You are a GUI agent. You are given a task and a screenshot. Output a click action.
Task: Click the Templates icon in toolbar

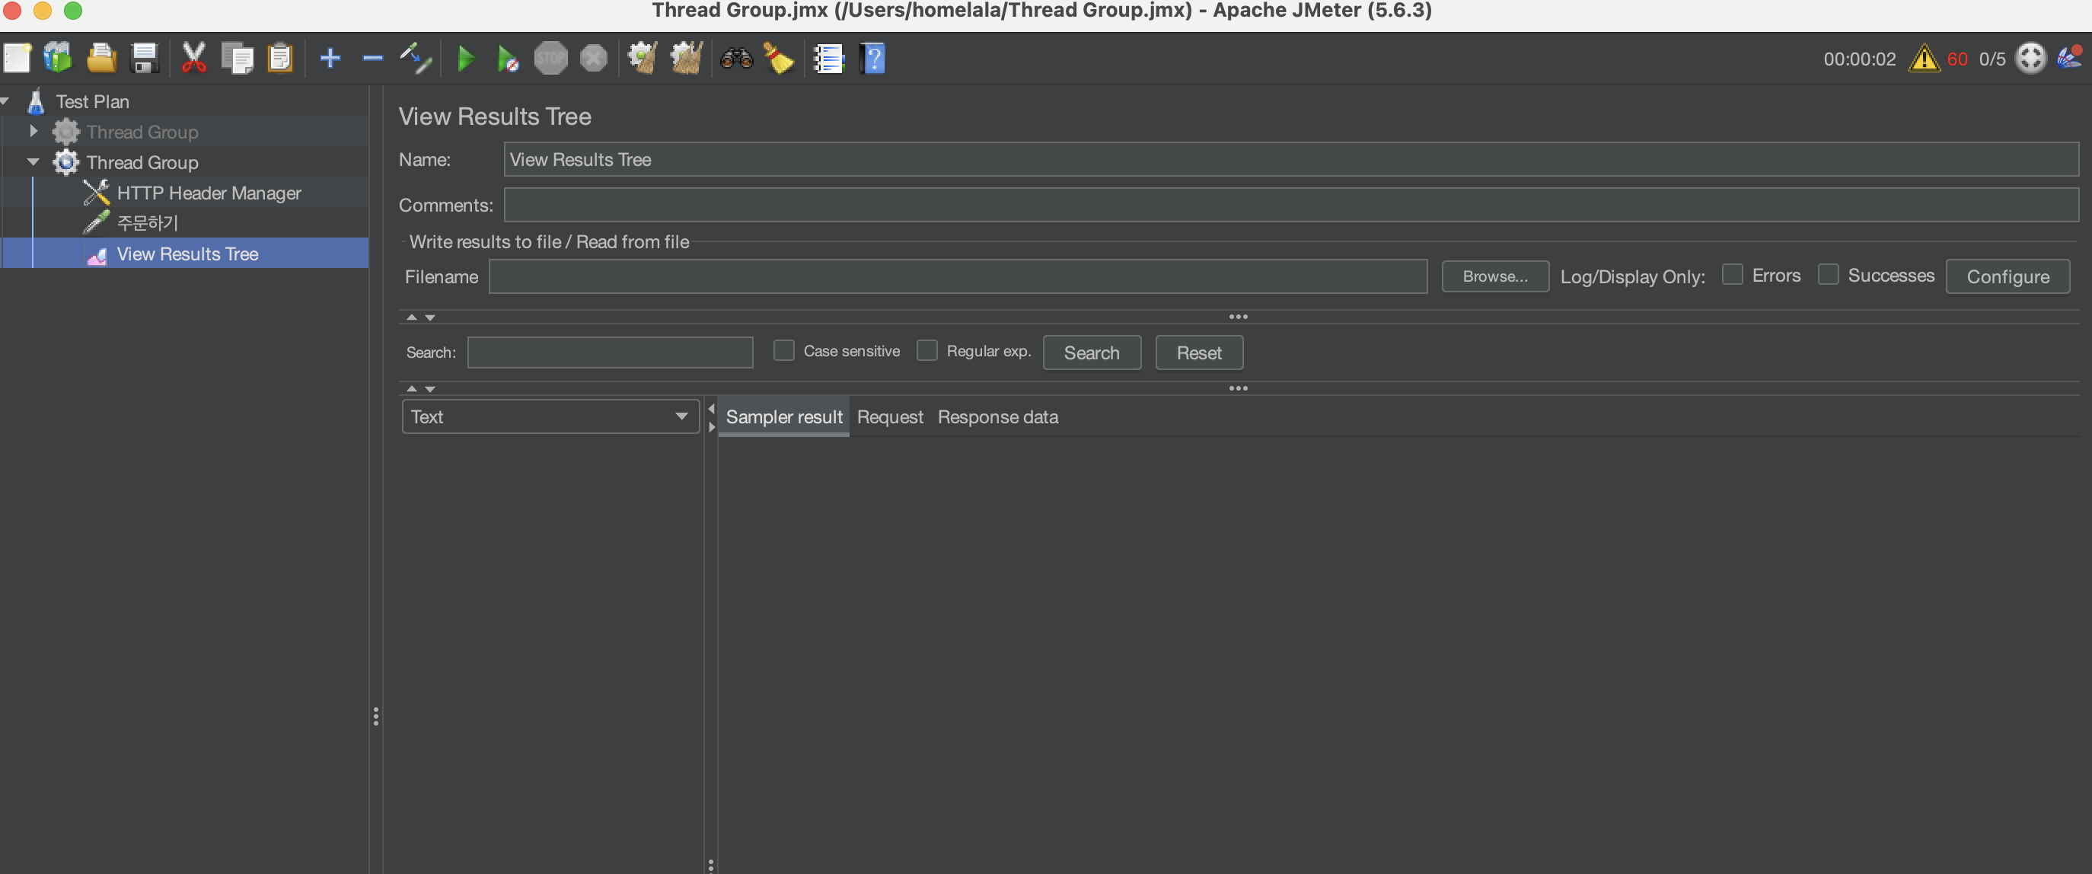[58, 59]
